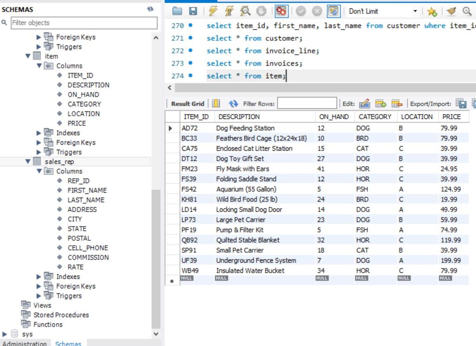Click the Save script button
Screen dimensions: 476x346
194,10
